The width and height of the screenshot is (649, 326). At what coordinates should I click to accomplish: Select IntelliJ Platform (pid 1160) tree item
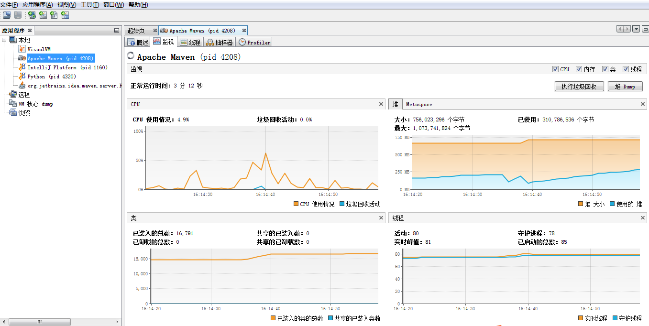click(67, 67)
